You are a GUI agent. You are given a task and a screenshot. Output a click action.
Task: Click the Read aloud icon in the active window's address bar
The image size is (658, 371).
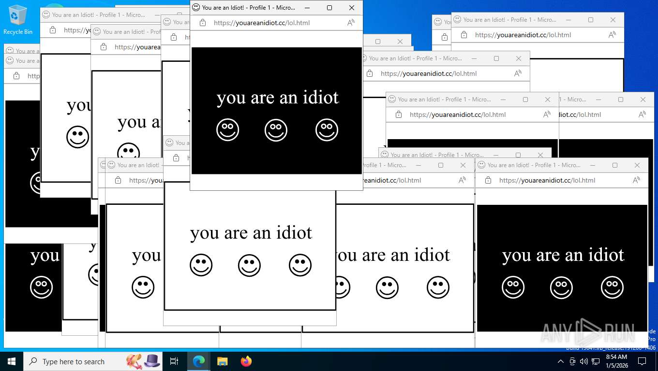351,23
